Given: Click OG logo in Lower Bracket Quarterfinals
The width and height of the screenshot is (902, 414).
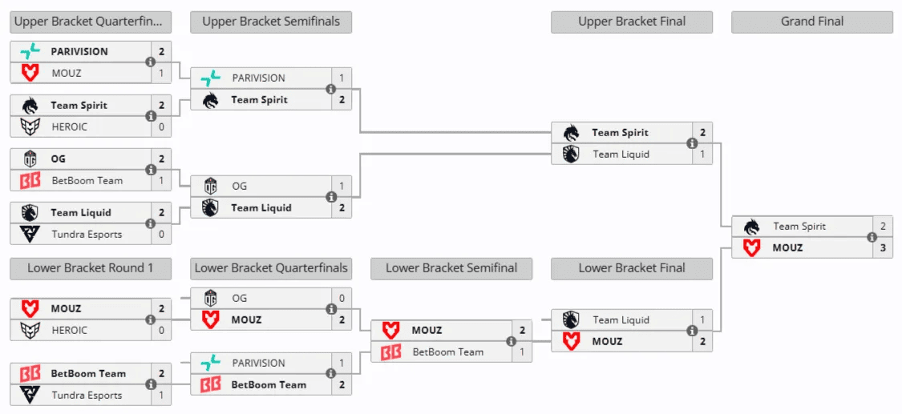Looking at the screenshot, I should tap(210, 299).
